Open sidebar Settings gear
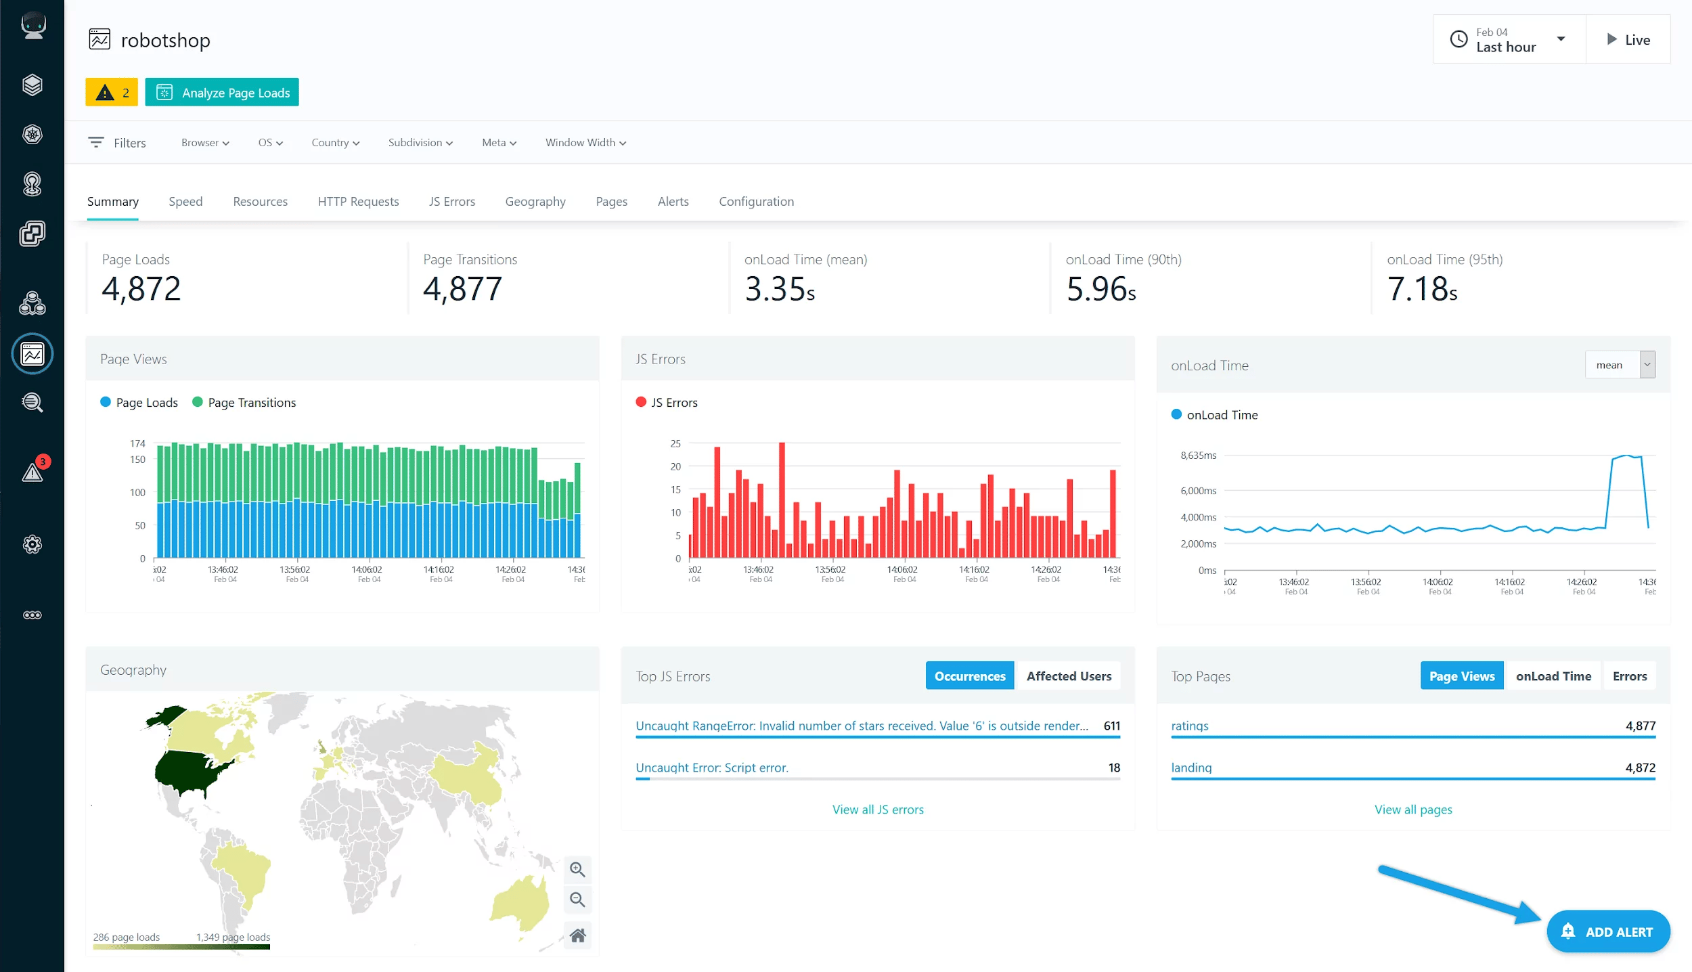1692x972 pixels. coord(32,545)
